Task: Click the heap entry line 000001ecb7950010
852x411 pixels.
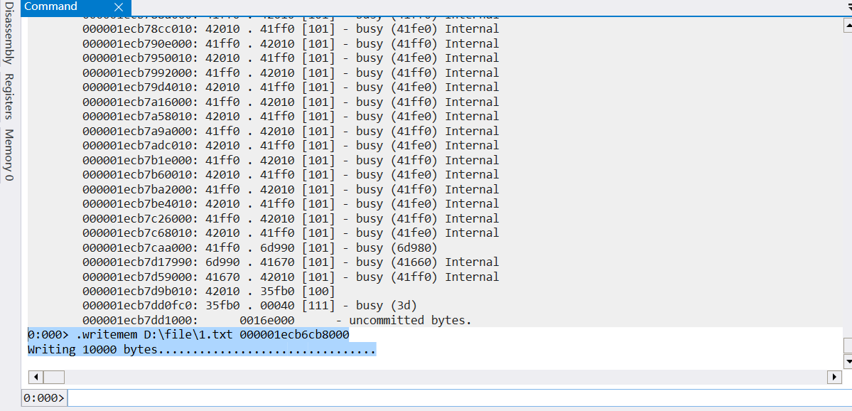Action: click(x=291, y=58)
